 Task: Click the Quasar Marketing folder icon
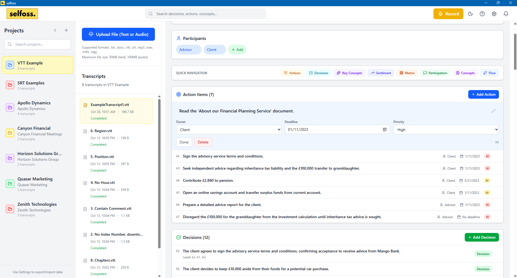click(10, 184)
